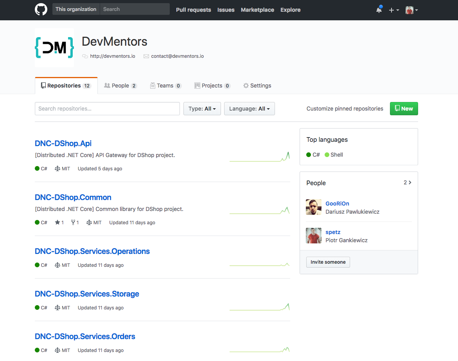Click the green New repository button
The width and height of the screenshot is (458, 361).
[404, 109]
